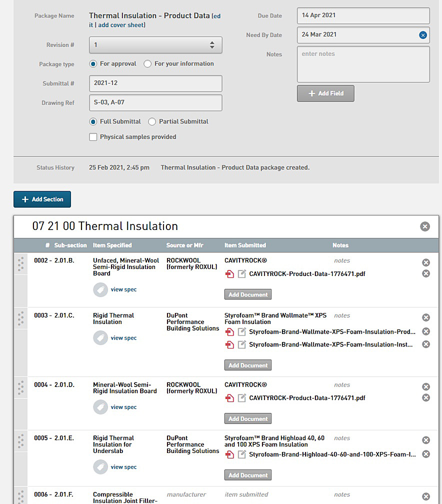Image resolution: width=442 pixels, height=504 pixels.
Task: Click notes field for row 0003
Action: pyautogui.click(x=342, y=315)
